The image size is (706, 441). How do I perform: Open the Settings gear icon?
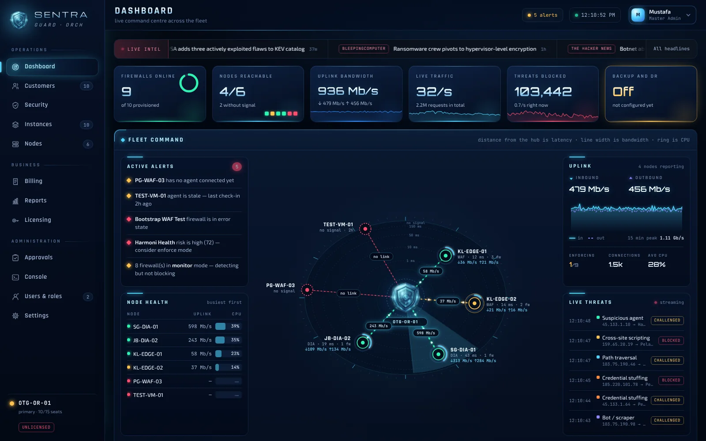point(15,316)
